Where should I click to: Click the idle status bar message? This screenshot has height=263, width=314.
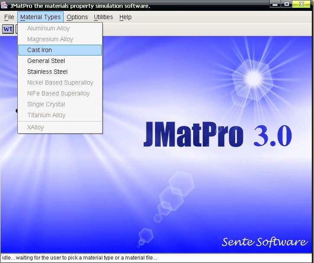click(x=79, y=258)
